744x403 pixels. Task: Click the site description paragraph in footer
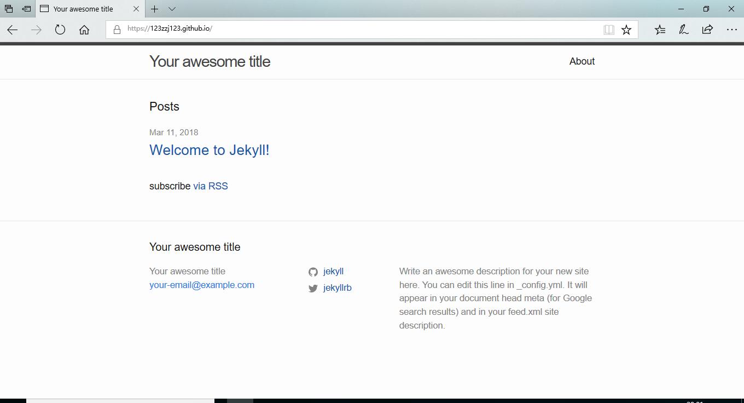[496, 298]
